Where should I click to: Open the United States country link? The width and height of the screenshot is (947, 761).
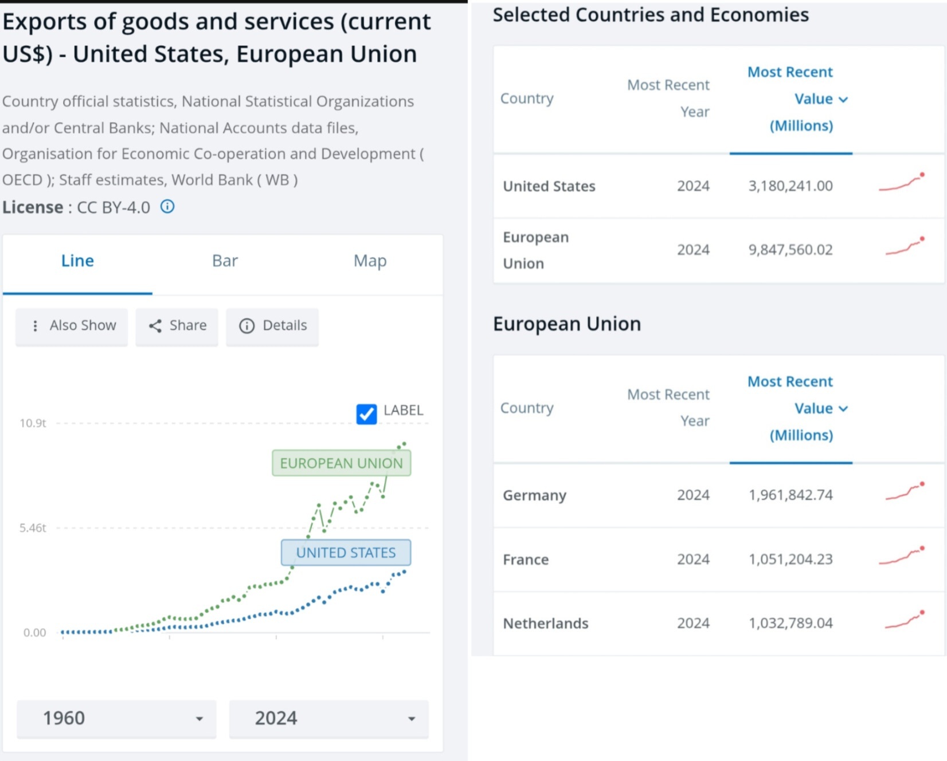[549, 186]
